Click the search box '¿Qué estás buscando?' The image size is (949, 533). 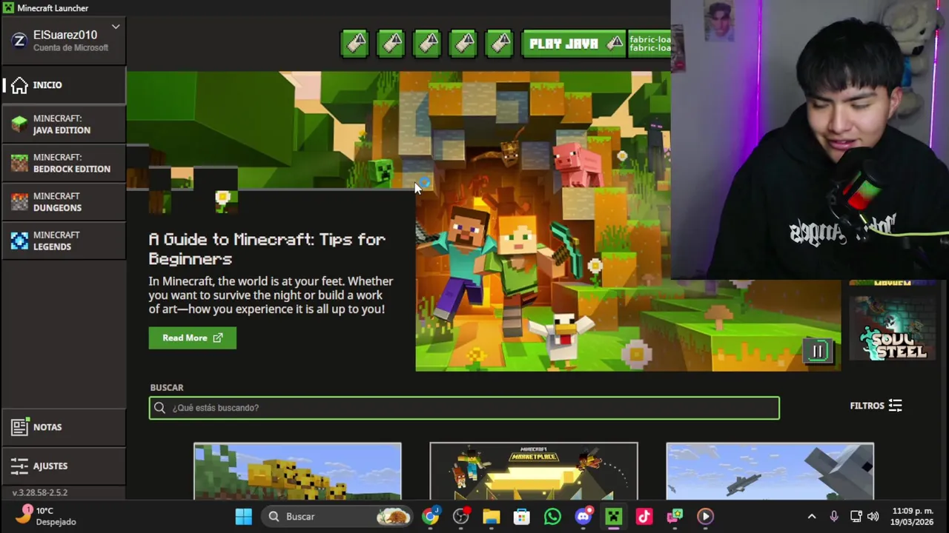pyautogui.click(x=464, y=408)
